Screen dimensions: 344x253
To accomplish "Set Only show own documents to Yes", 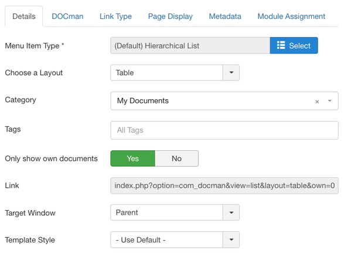I will click(x=132, y=158).
